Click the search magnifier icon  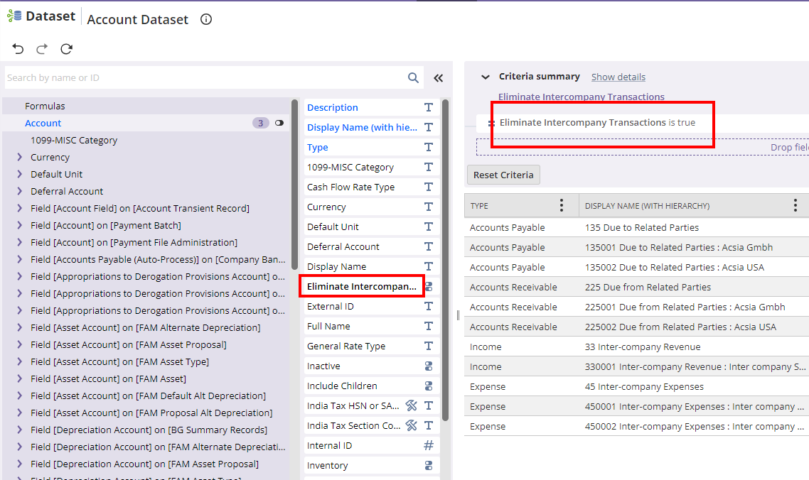click(413, 78)
